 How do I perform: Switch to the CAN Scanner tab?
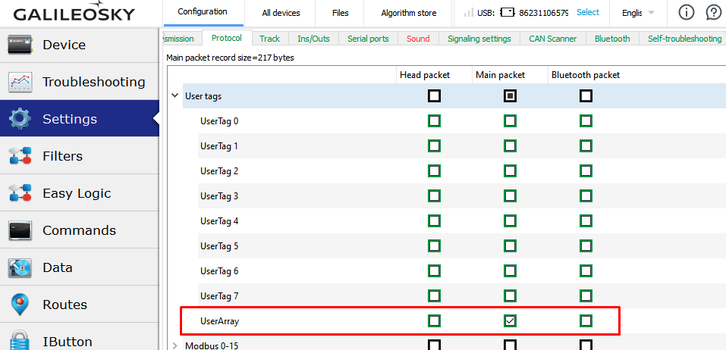coord(553,39)
